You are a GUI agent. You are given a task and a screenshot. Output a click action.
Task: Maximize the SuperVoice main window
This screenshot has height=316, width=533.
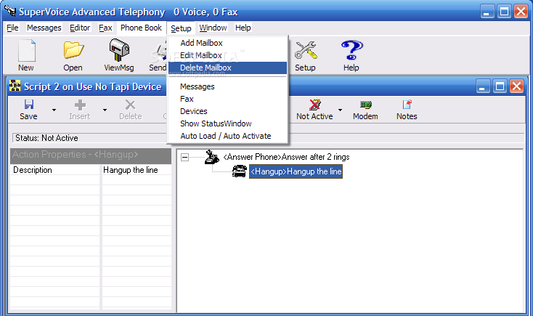[504, 11]
